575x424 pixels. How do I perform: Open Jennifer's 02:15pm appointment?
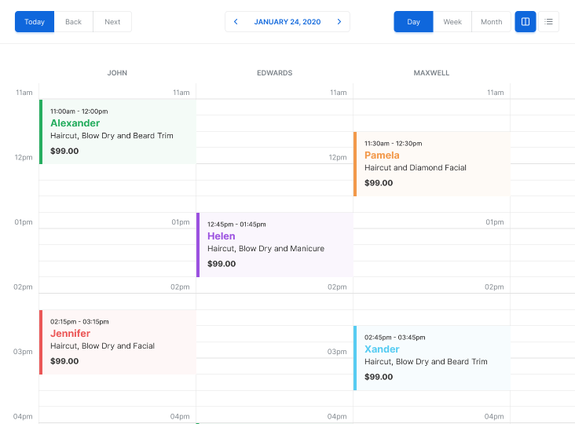coord(118,342)
